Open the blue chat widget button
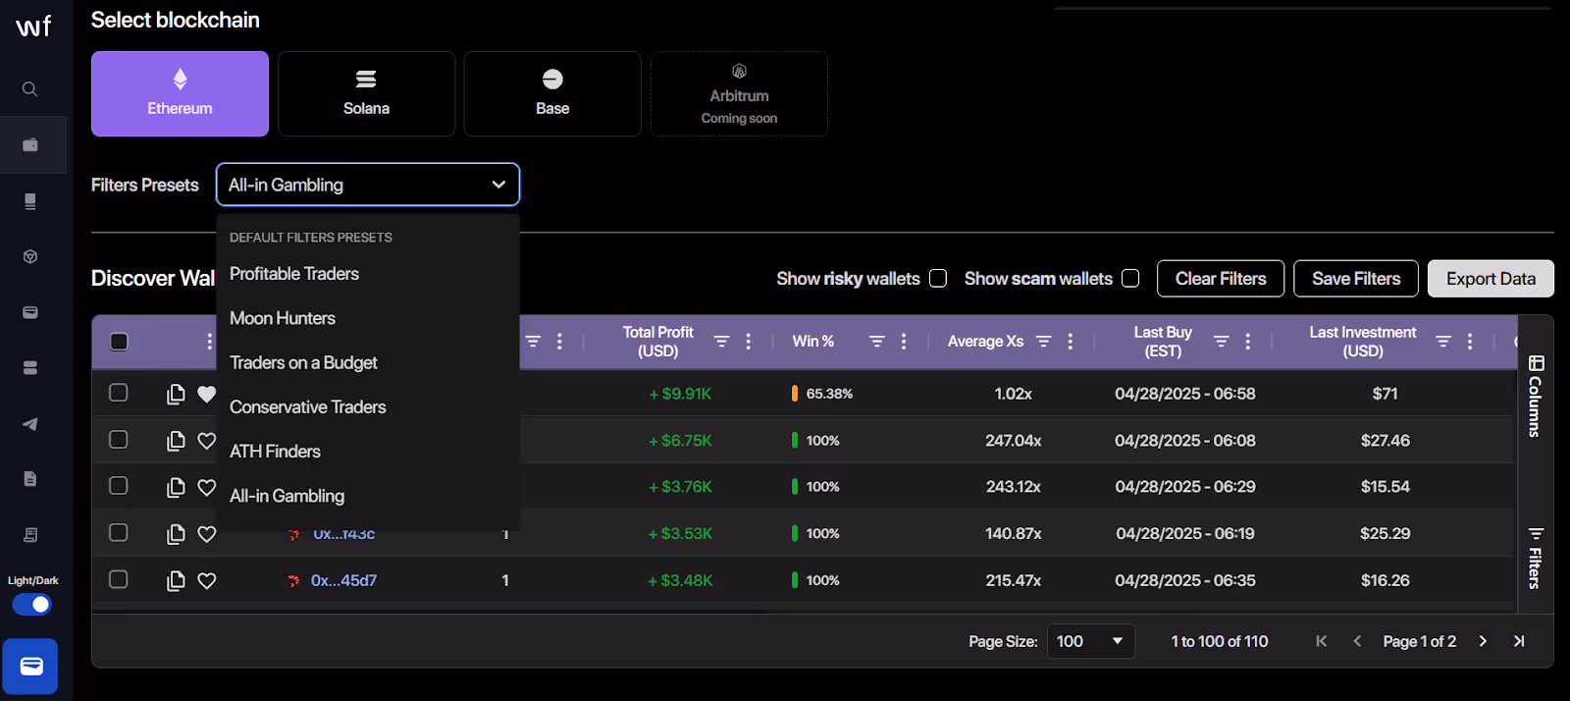This screenshot has height=701, width=1570. 30,667
